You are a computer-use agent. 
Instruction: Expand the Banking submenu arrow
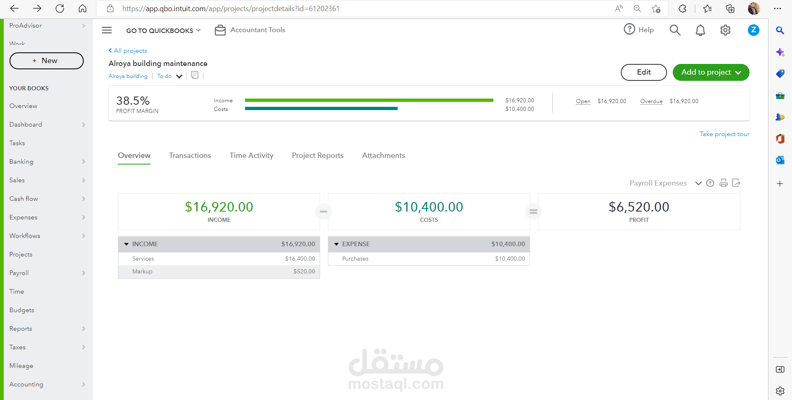point(84,162)
